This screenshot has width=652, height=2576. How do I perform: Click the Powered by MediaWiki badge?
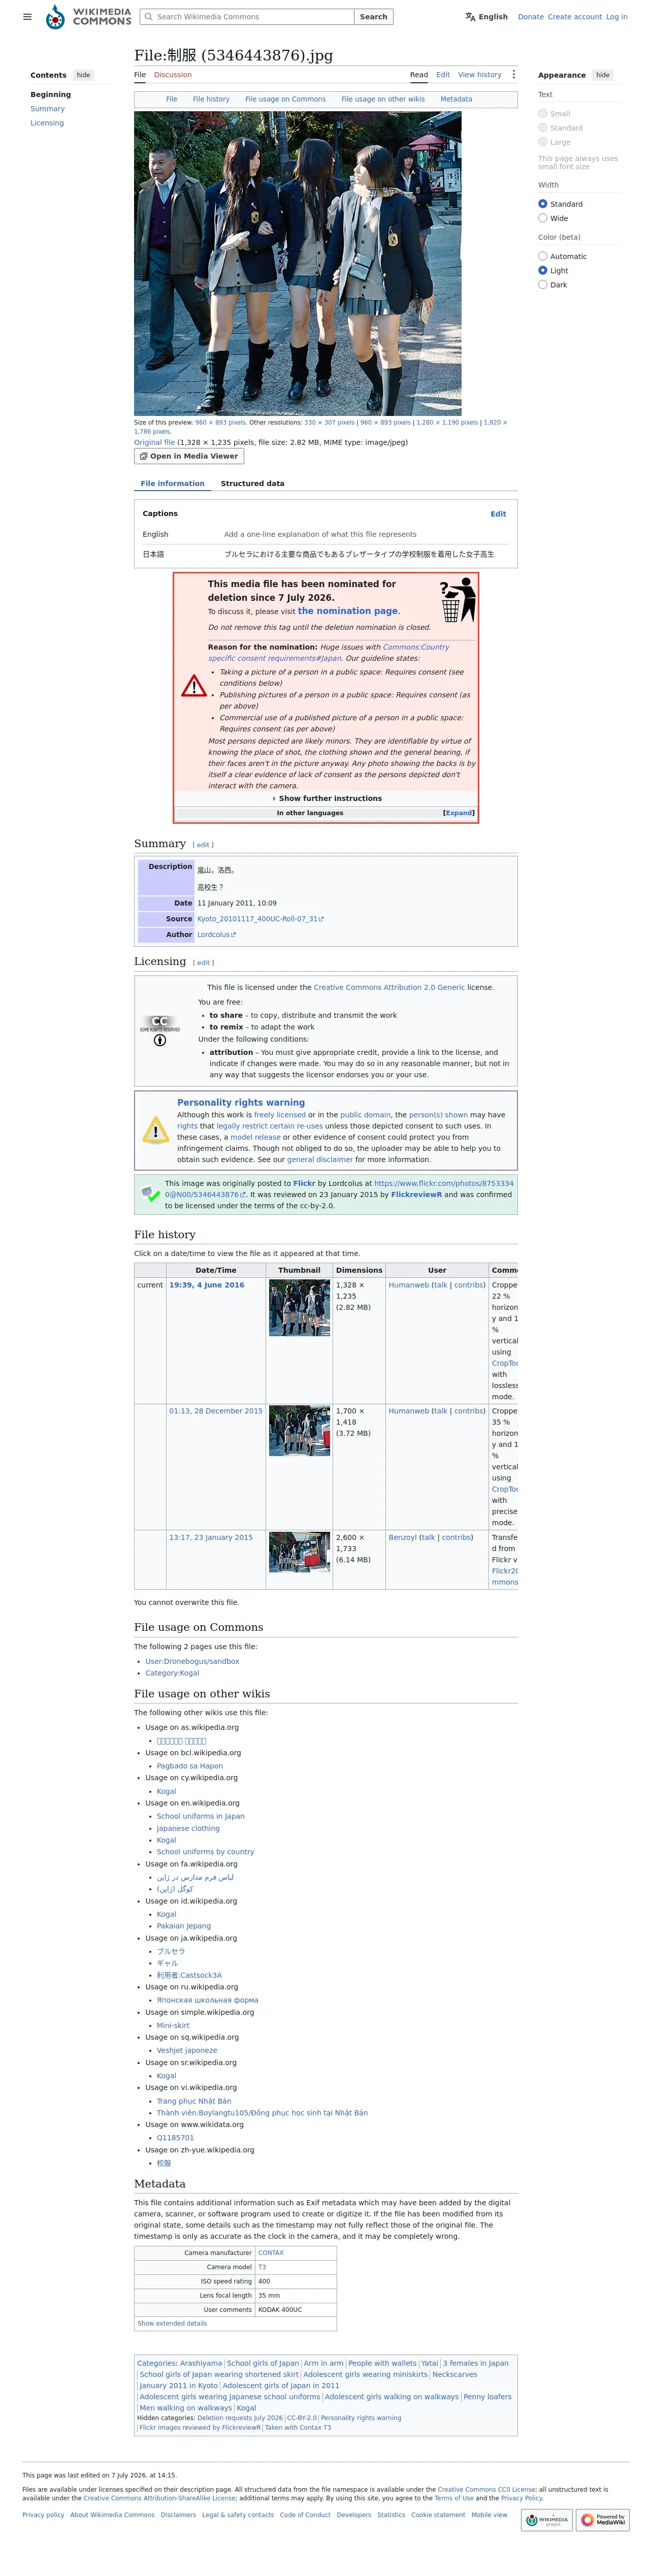tap(603, 2521)
